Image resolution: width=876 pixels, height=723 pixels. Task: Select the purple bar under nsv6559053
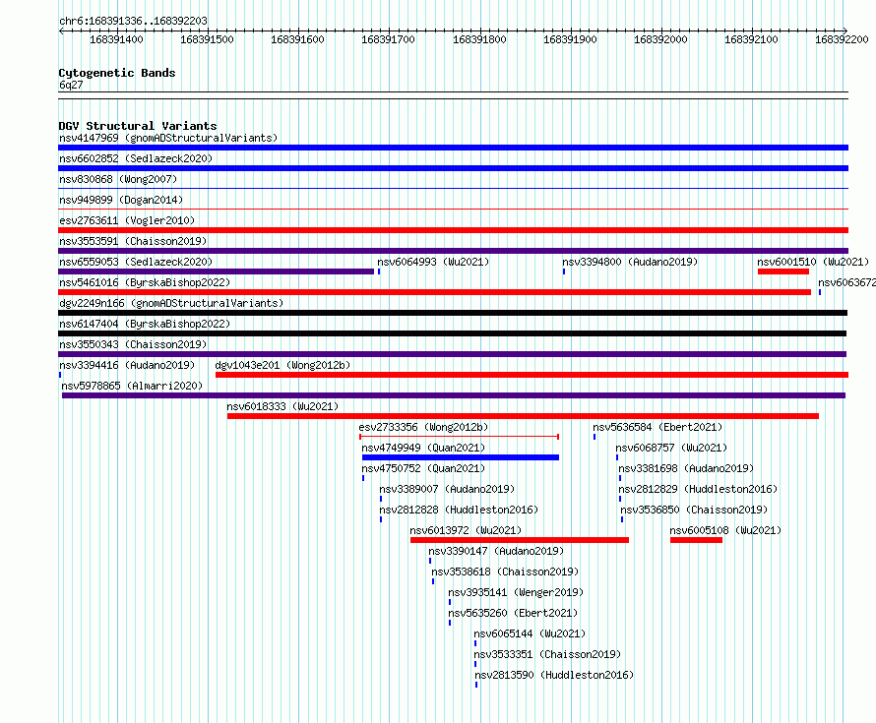coord(217,271)
